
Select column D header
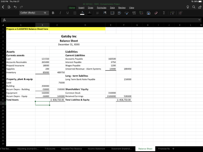point(85,25)
